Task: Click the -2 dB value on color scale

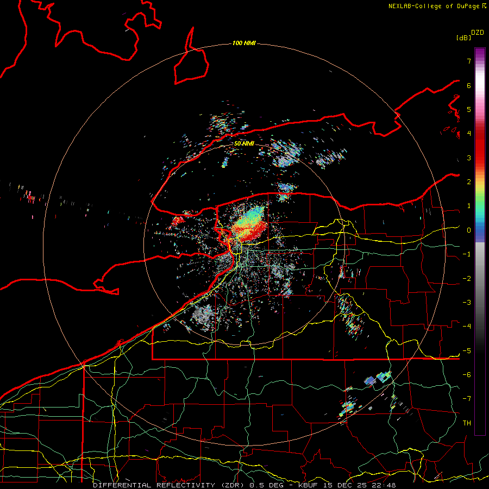Action: coord(467,279)
